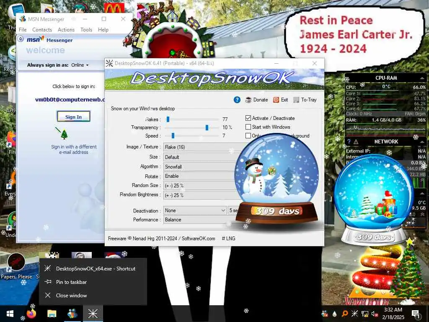Click the MSN collapse chevron beside the logo
This screenshot has height=322, width=429.
tap(21, 39)
